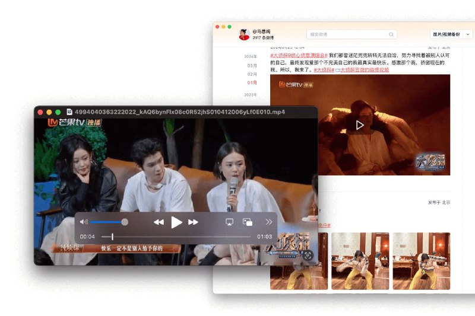This screenshot has width=475, height=316.
Task: Select 01月 in the timeline sidebar
Action: tap(252, 82)
